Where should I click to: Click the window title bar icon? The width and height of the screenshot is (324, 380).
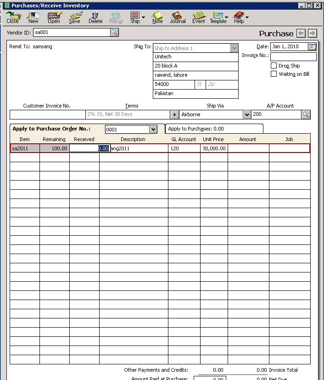click(x=7, y=6)
